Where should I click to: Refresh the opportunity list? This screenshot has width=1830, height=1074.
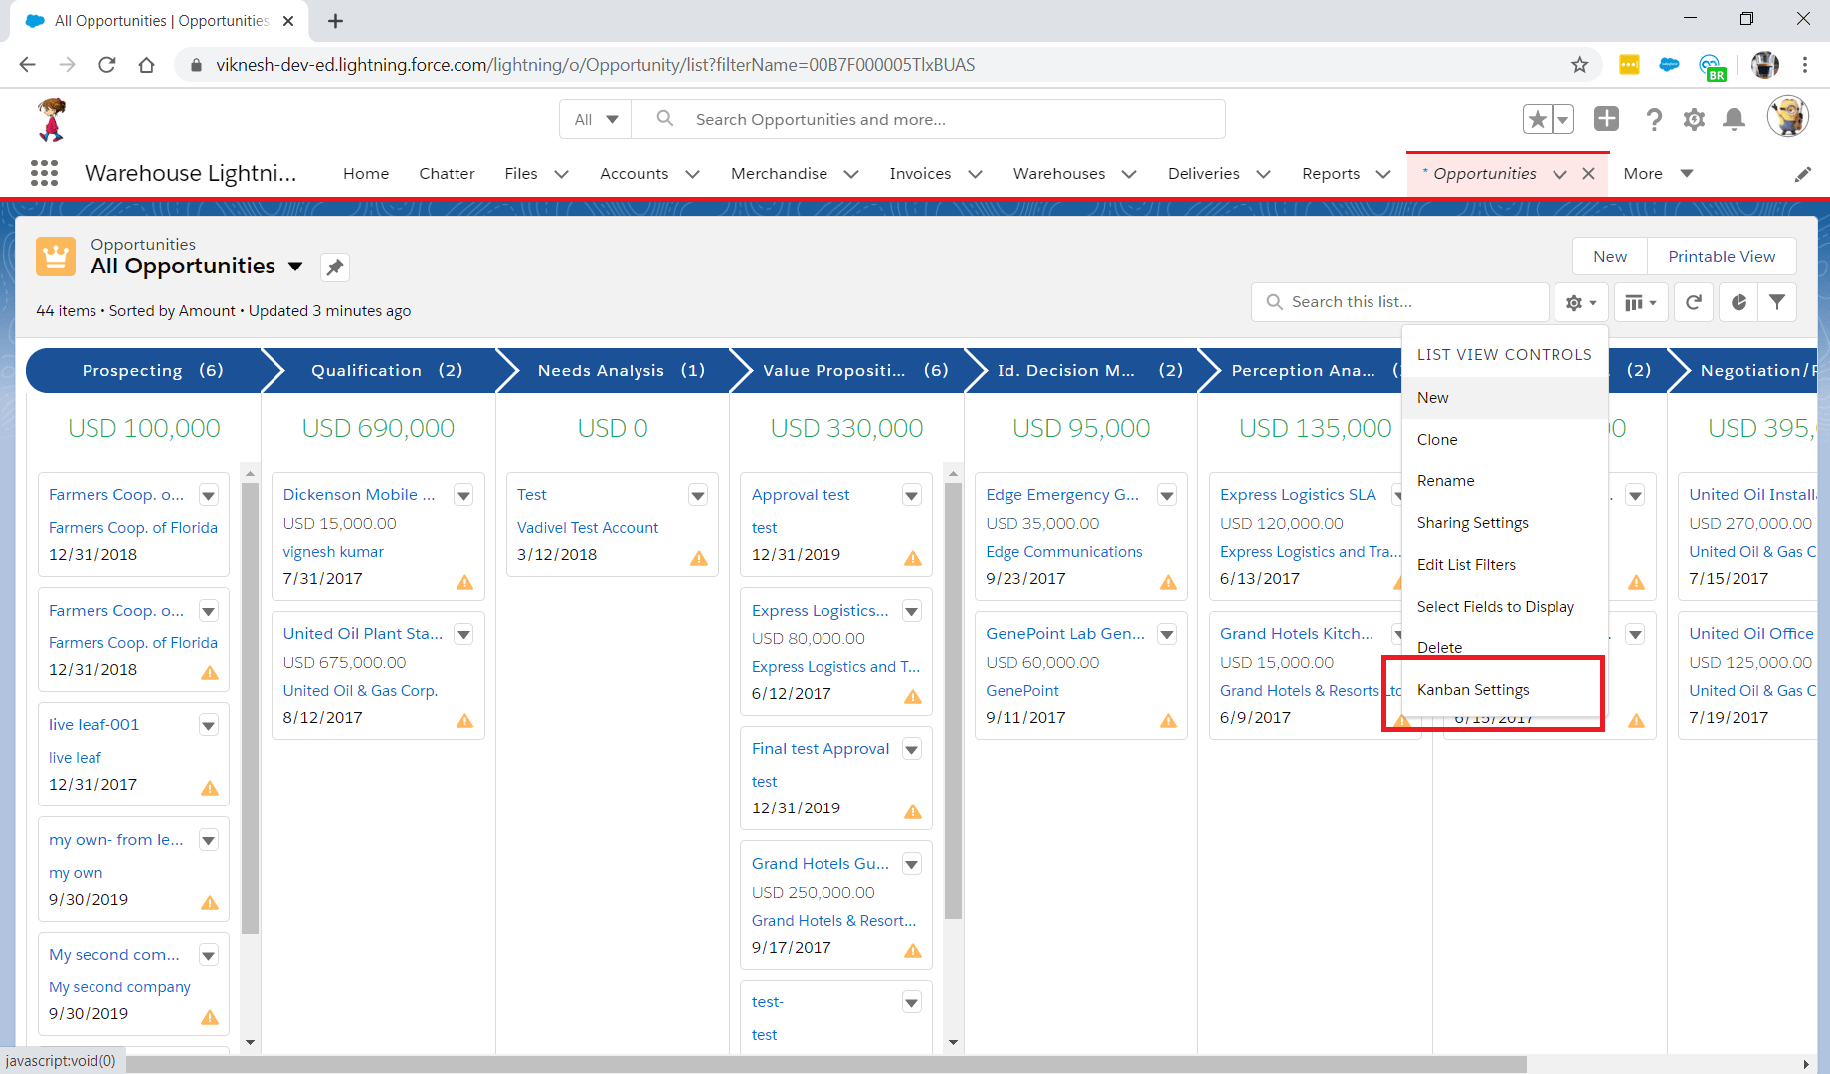[x=1694, y=301]
